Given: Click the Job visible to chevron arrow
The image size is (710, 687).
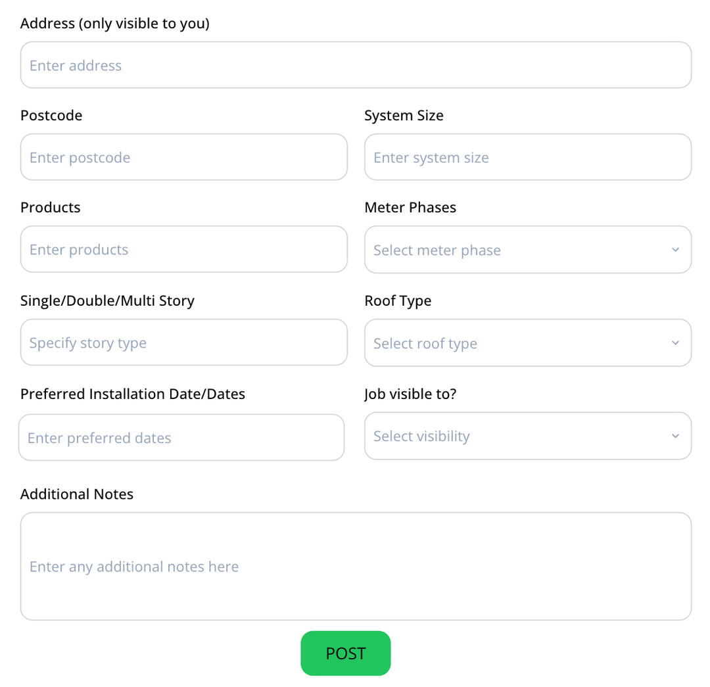Looking at the screenshot, I should tap(675, 436).
